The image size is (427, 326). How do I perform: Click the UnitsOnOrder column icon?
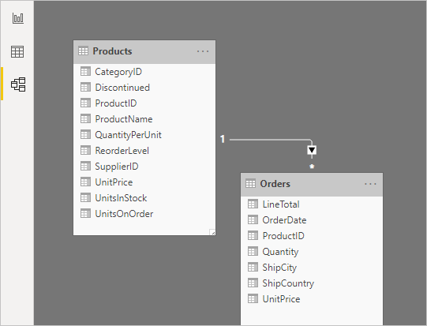click(85, 214)
